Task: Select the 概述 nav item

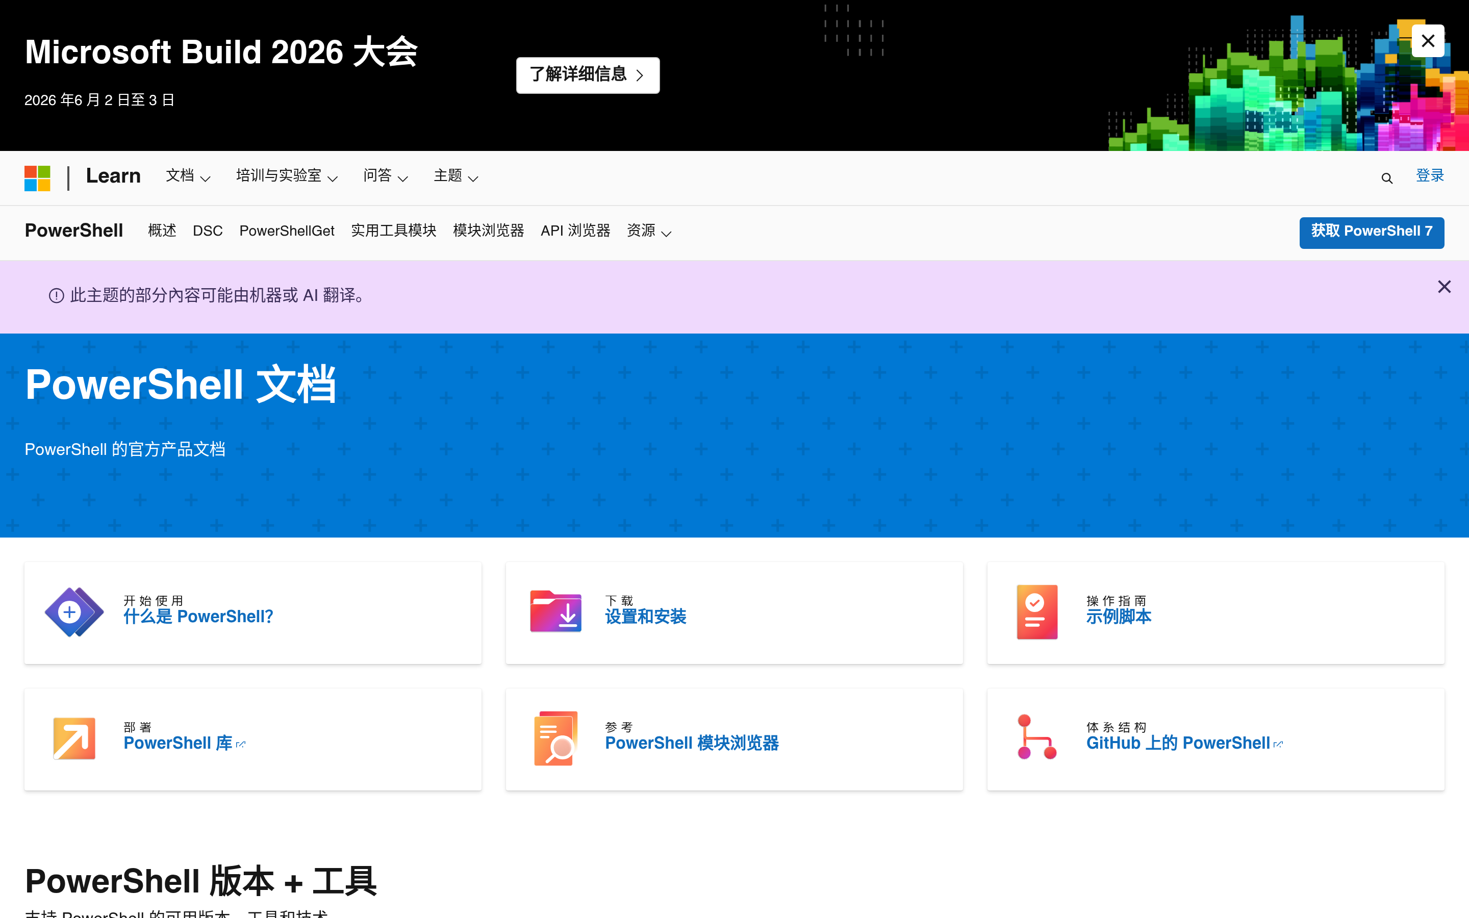Action: (x=162, y=231)
